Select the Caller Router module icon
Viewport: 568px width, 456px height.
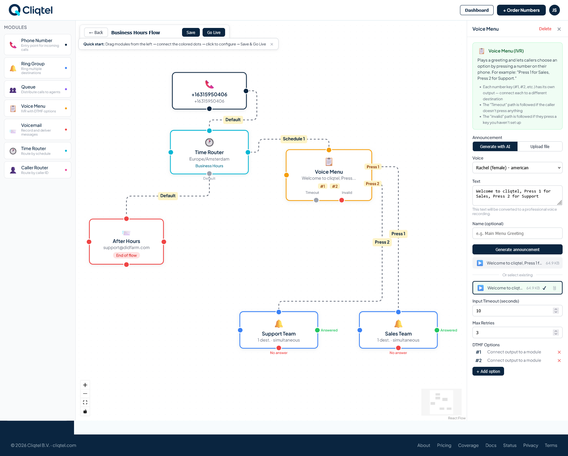(13, 170)
